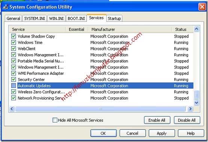
Task: Disable the WMI Performance Adapter checkbox
Action: pyautogui.click(x=13, y=73)
